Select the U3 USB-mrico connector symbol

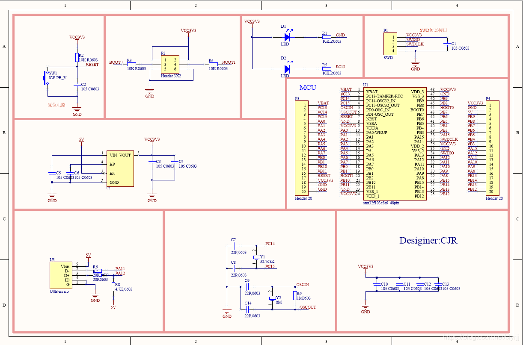61,275
